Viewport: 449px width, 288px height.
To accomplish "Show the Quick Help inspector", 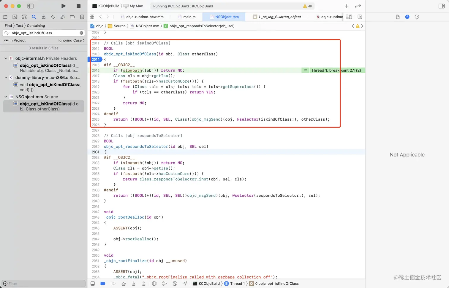I will tap(417, 17).
